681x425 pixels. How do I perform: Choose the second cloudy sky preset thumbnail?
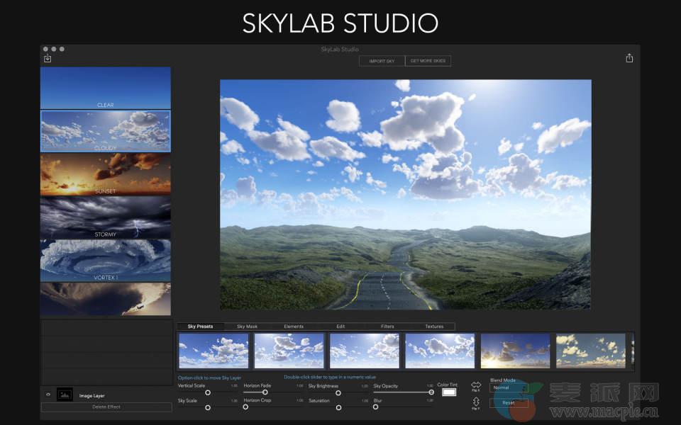289,351
